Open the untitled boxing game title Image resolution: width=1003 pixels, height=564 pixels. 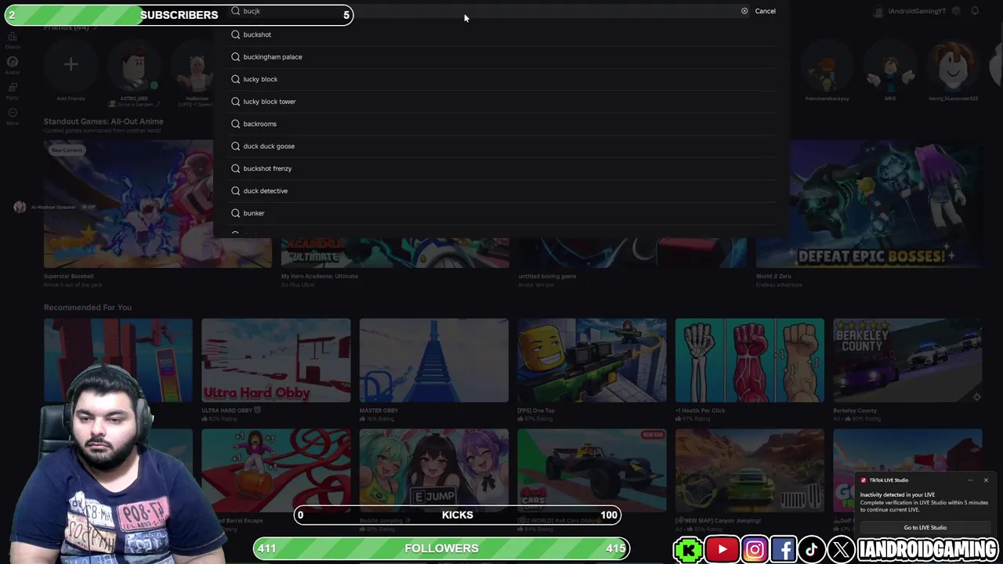click(547, 276)
